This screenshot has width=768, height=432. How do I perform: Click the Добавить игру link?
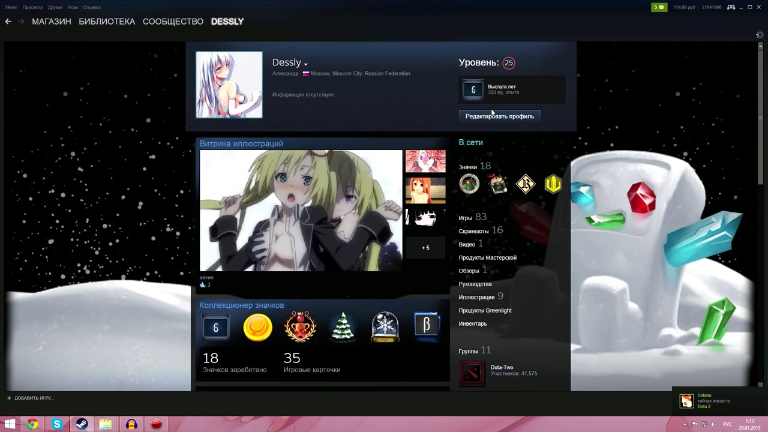(34, 398)
